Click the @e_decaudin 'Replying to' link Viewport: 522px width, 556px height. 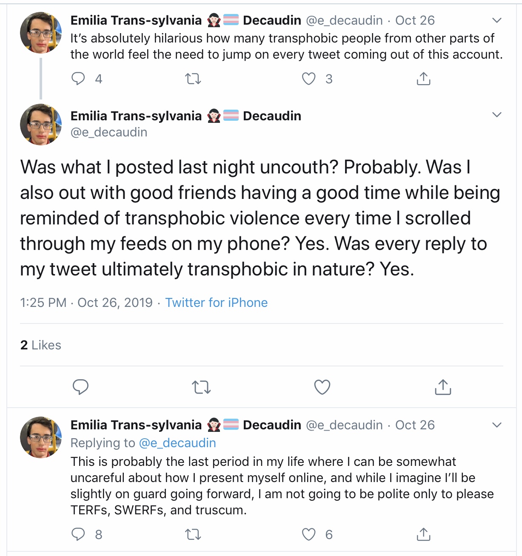pos(177,443)
